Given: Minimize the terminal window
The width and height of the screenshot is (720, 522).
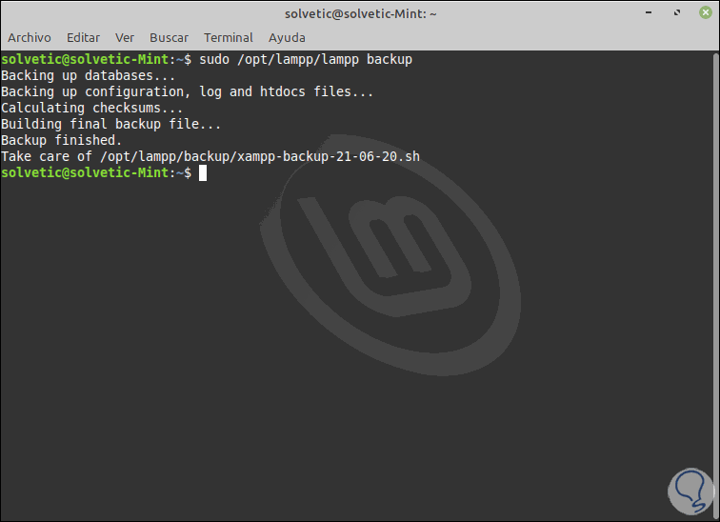Looking at the screenshot, I should tap(649, 12).
